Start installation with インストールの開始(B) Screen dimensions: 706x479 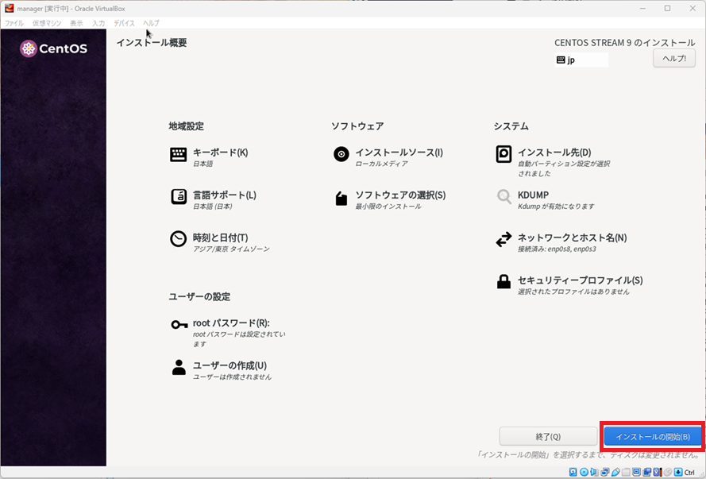tap(653, 436)
